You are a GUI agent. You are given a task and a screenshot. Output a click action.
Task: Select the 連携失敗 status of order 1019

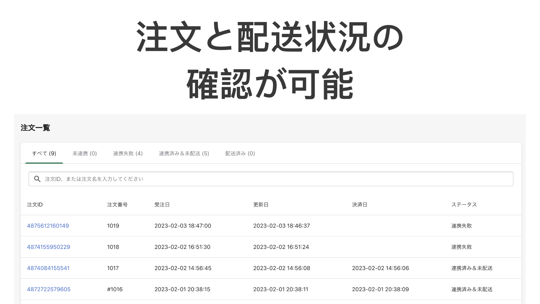click(461, 226)
